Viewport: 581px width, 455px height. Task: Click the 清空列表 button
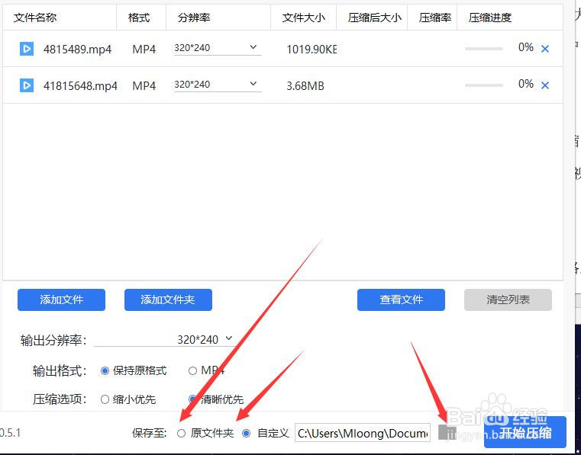(x=508, y=300)
